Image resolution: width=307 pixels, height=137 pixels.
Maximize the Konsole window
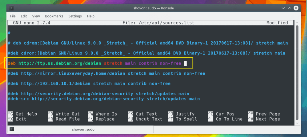(x=289, y=8)
